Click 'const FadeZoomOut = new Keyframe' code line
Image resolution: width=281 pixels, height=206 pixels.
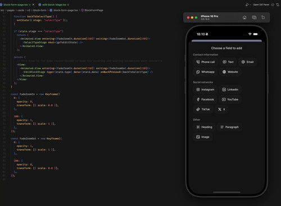[36, 139]
